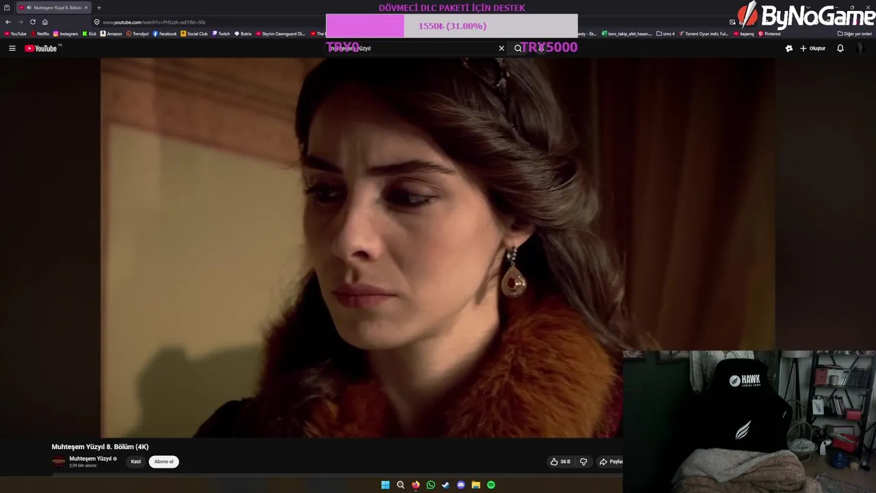Open WhatsApp from the taskbar
876x493 pixels.
(430, 485)
